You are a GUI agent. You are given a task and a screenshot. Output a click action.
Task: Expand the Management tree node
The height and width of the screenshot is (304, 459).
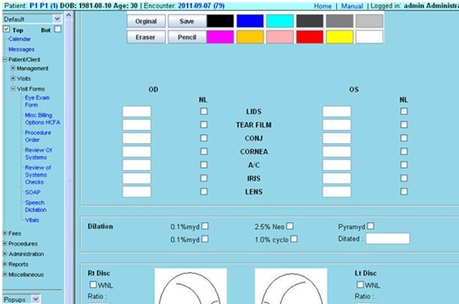pyautogui.click(x=13, y=68)
